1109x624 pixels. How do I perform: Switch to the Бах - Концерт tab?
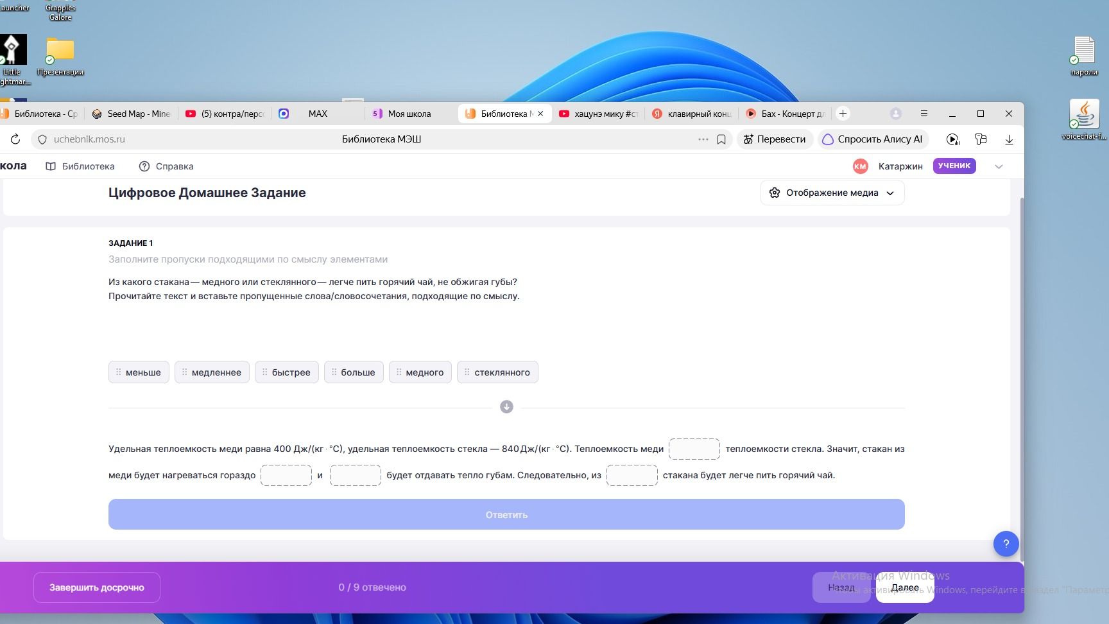pos(785,114)
